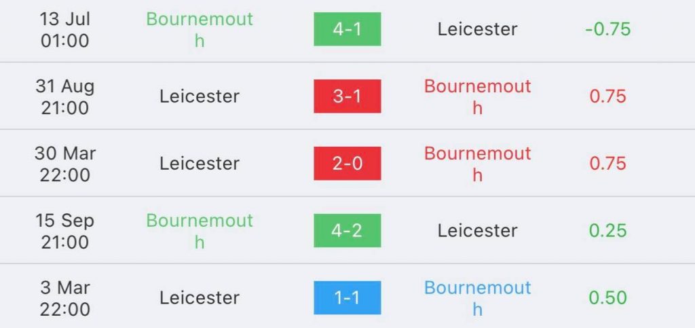Open the red 3-1 score badge
695x328 pixels.
347,96
